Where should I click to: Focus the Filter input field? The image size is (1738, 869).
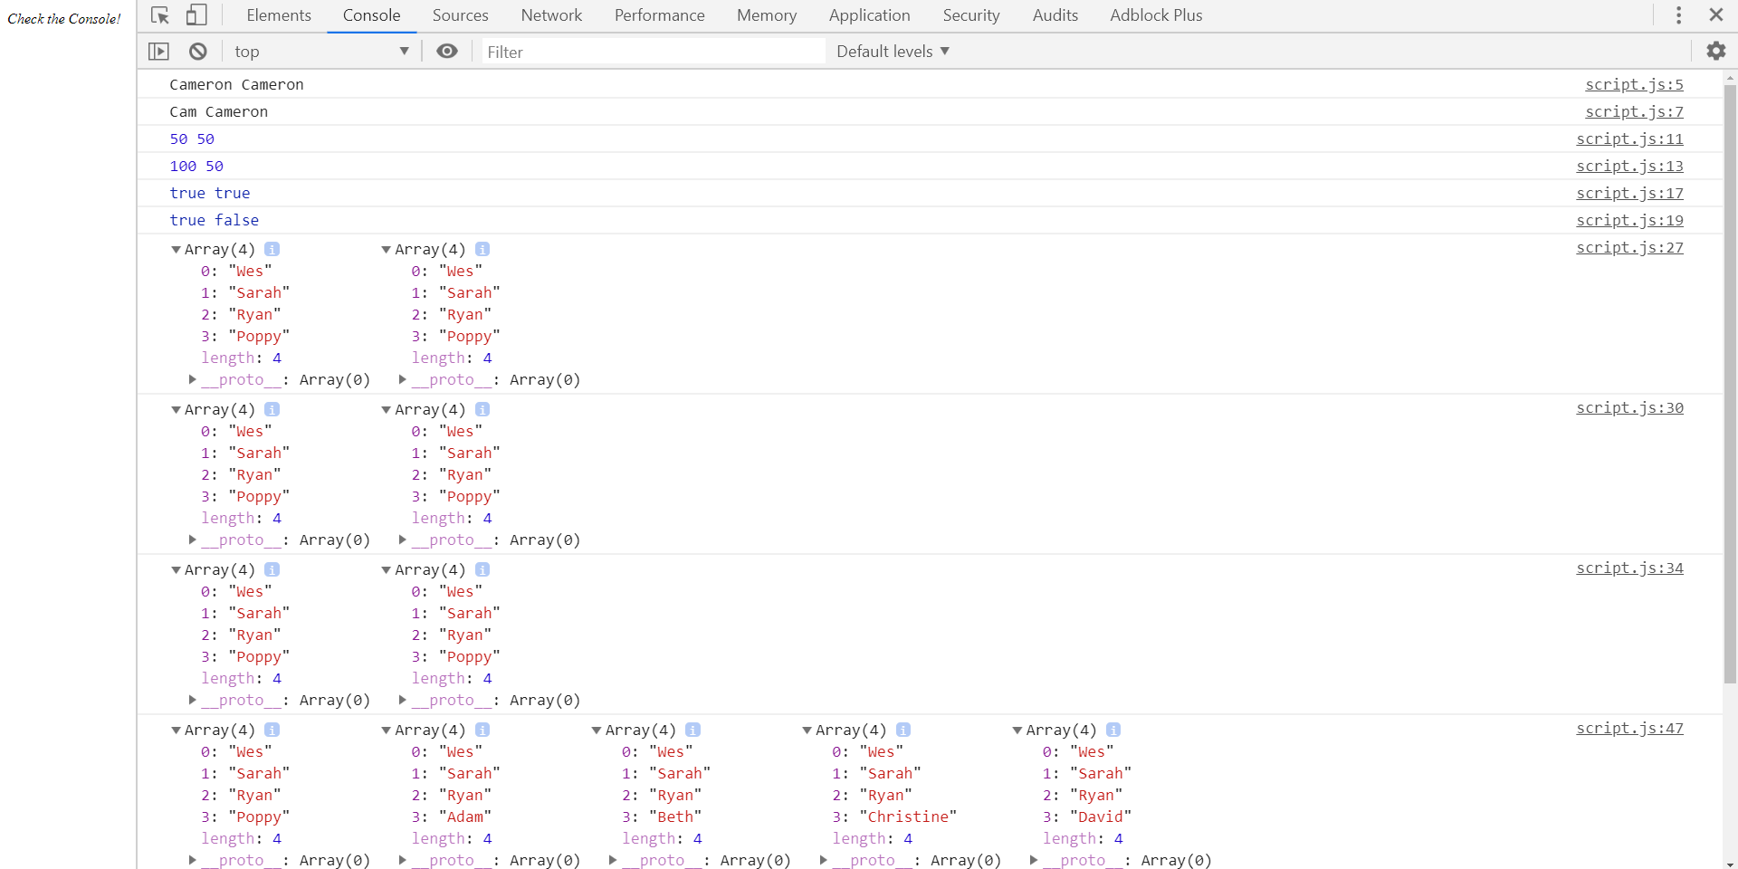(652, 52)
